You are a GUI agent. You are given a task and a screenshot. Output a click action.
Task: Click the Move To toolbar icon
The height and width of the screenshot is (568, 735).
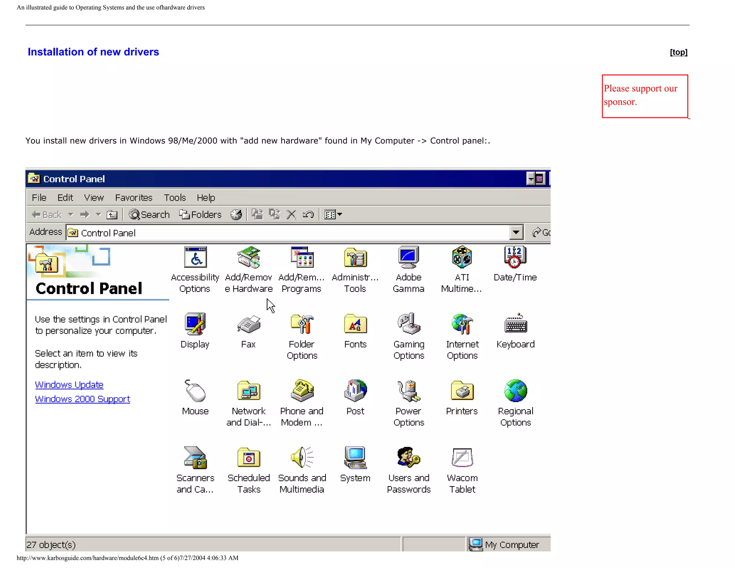[x=257, y=214]
